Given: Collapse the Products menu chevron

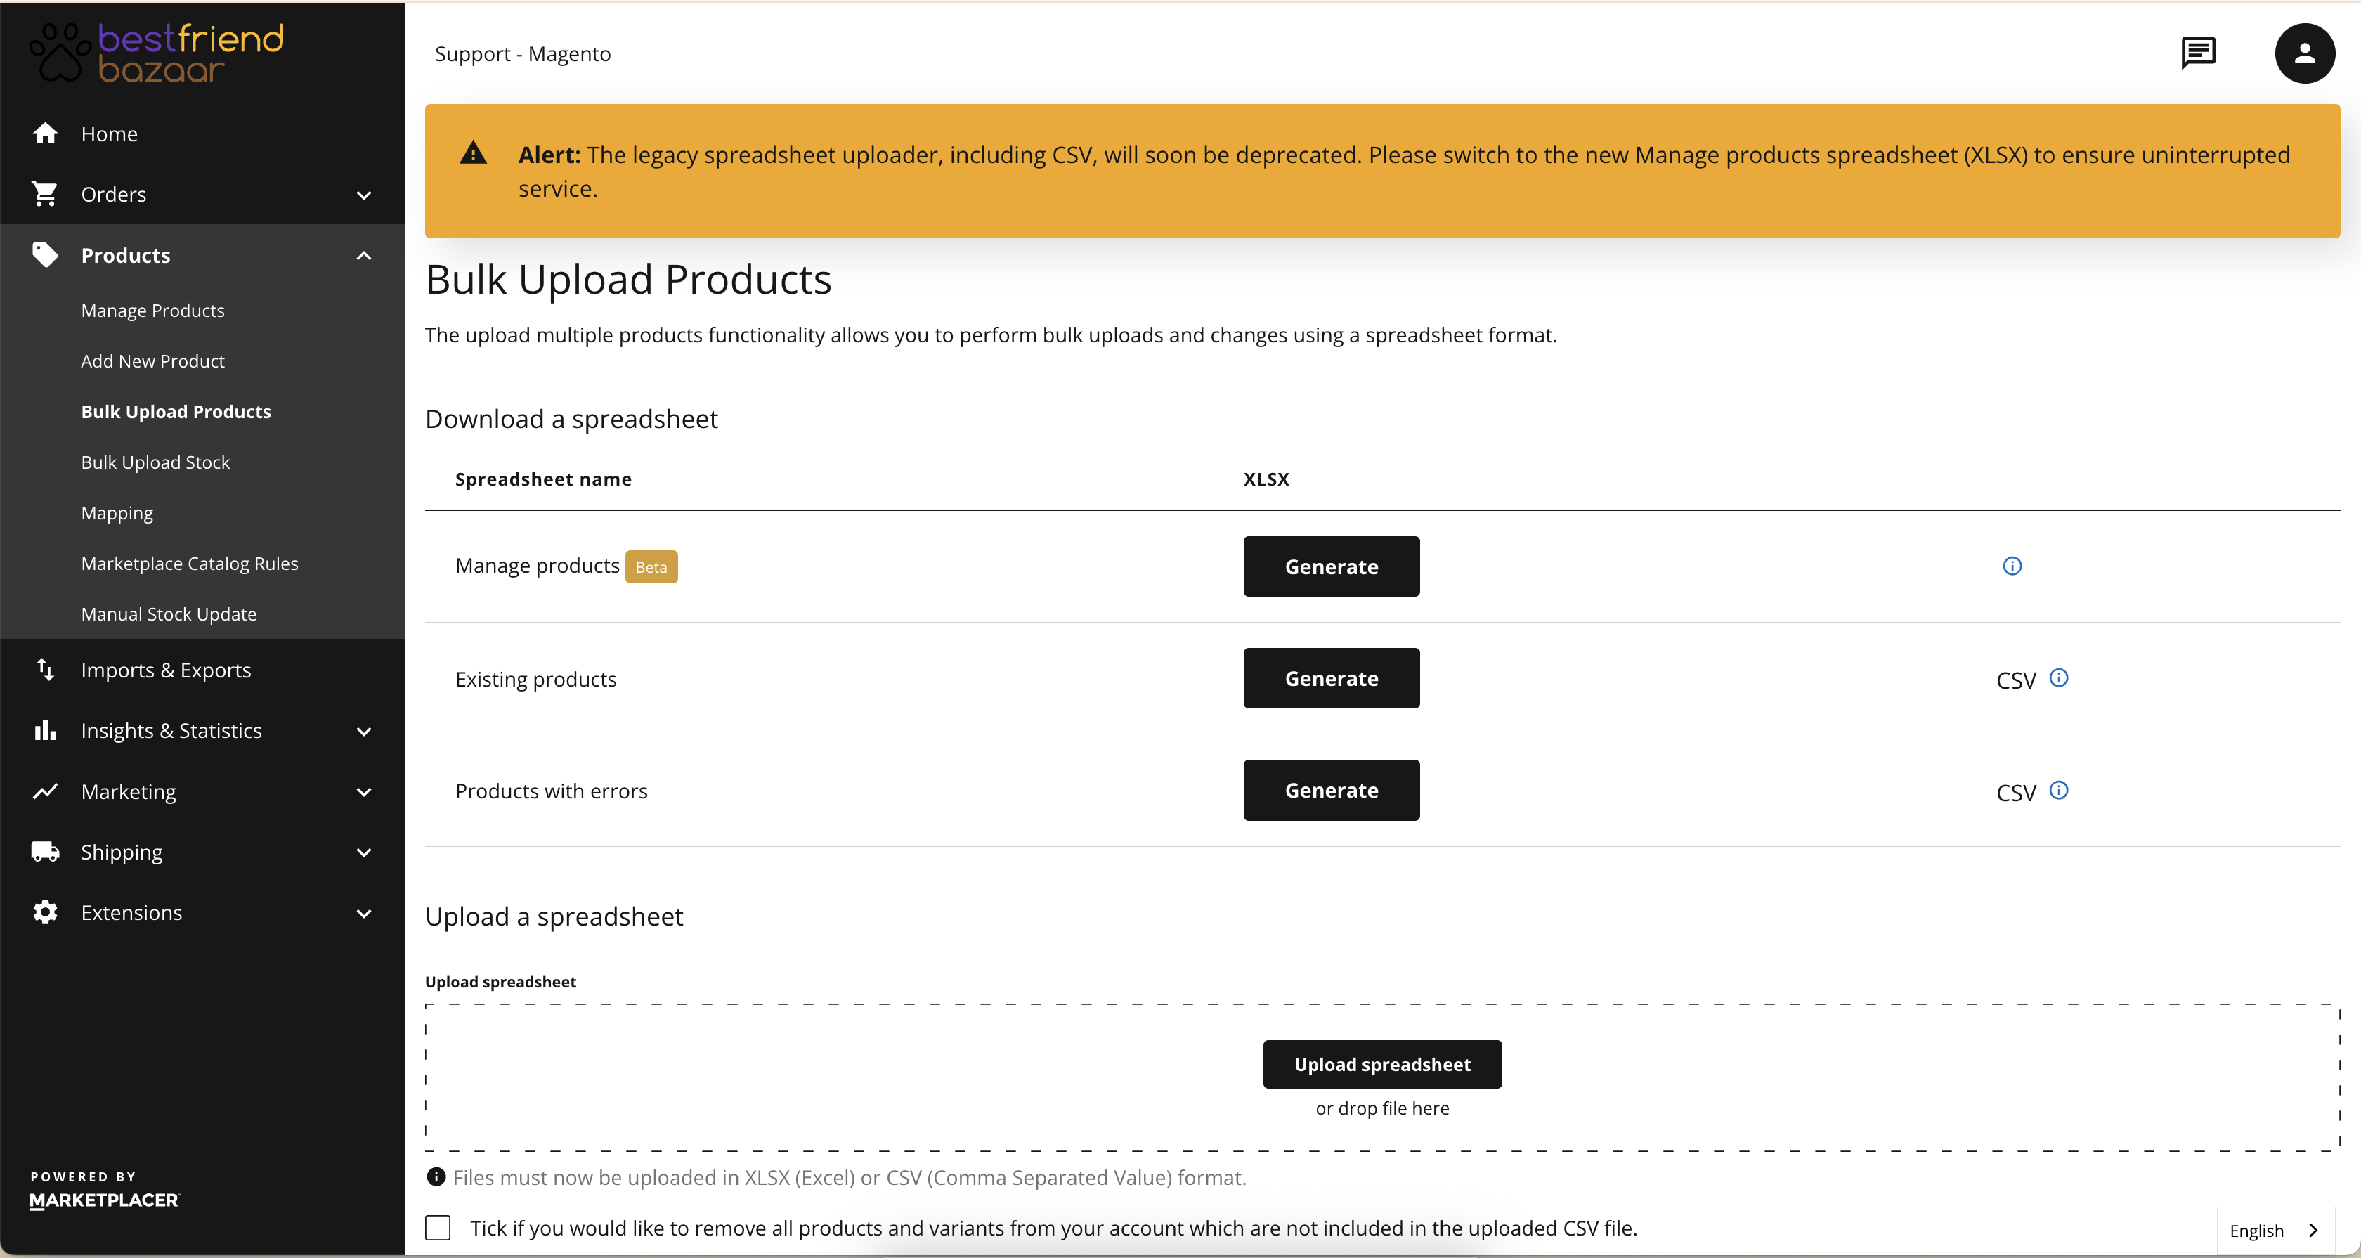Looking at the screenshot, I should point(364,255).
